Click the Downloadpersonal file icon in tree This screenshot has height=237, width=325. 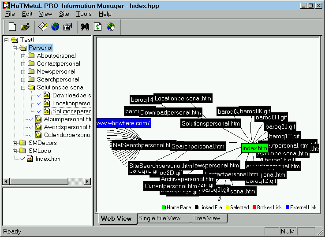[47, 96]
